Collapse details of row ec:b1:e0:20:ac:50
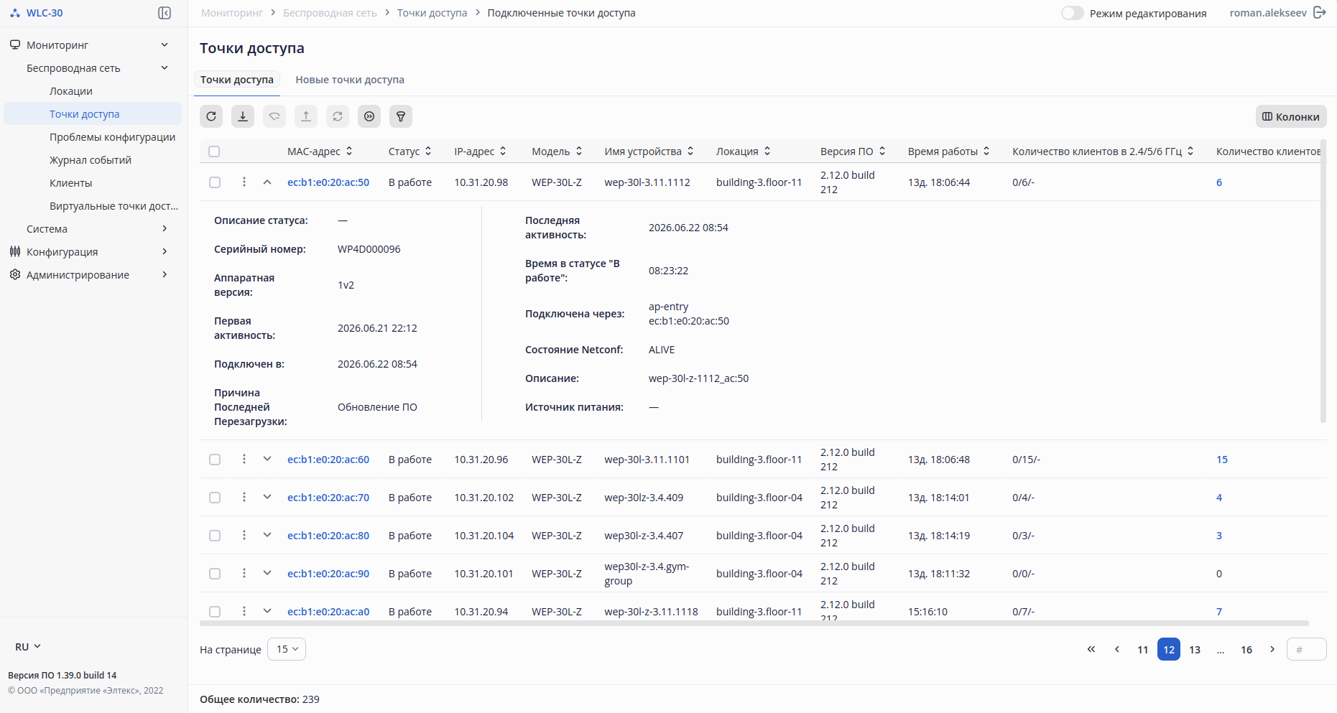This screenshot has width=1337, height=713. [267, 182]
